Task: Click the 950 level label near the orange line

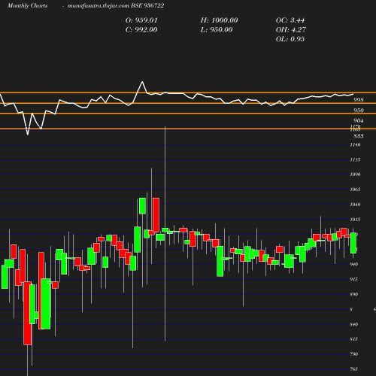Action: point(359,111)
